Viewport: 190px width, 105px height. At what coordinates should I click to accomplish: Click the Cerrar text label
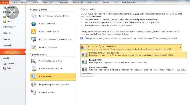[10, 21]
